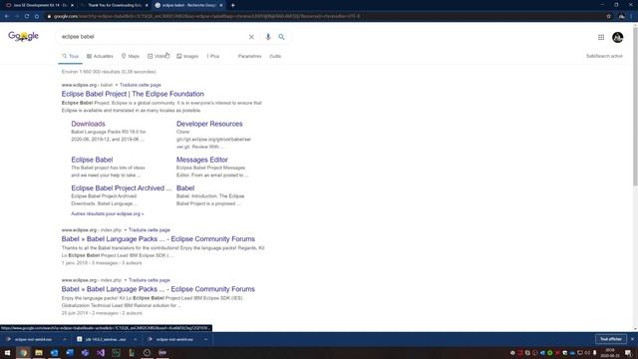
Task: Open the forum result dated 1 janv. 2018
Action: pyautogui.click(x=159, y=239)
